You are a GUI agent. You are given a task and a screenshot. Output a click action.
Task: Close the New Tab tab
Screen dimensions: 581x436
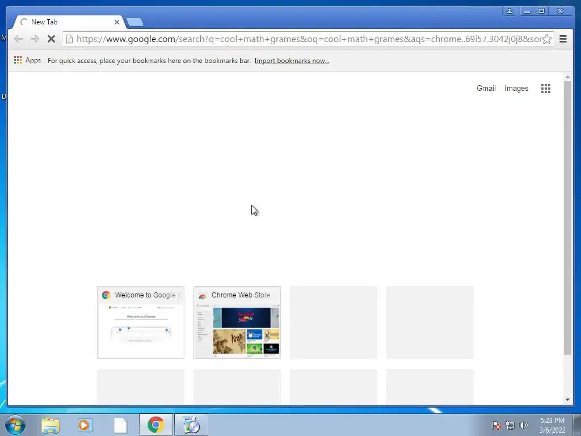(117, 22)
